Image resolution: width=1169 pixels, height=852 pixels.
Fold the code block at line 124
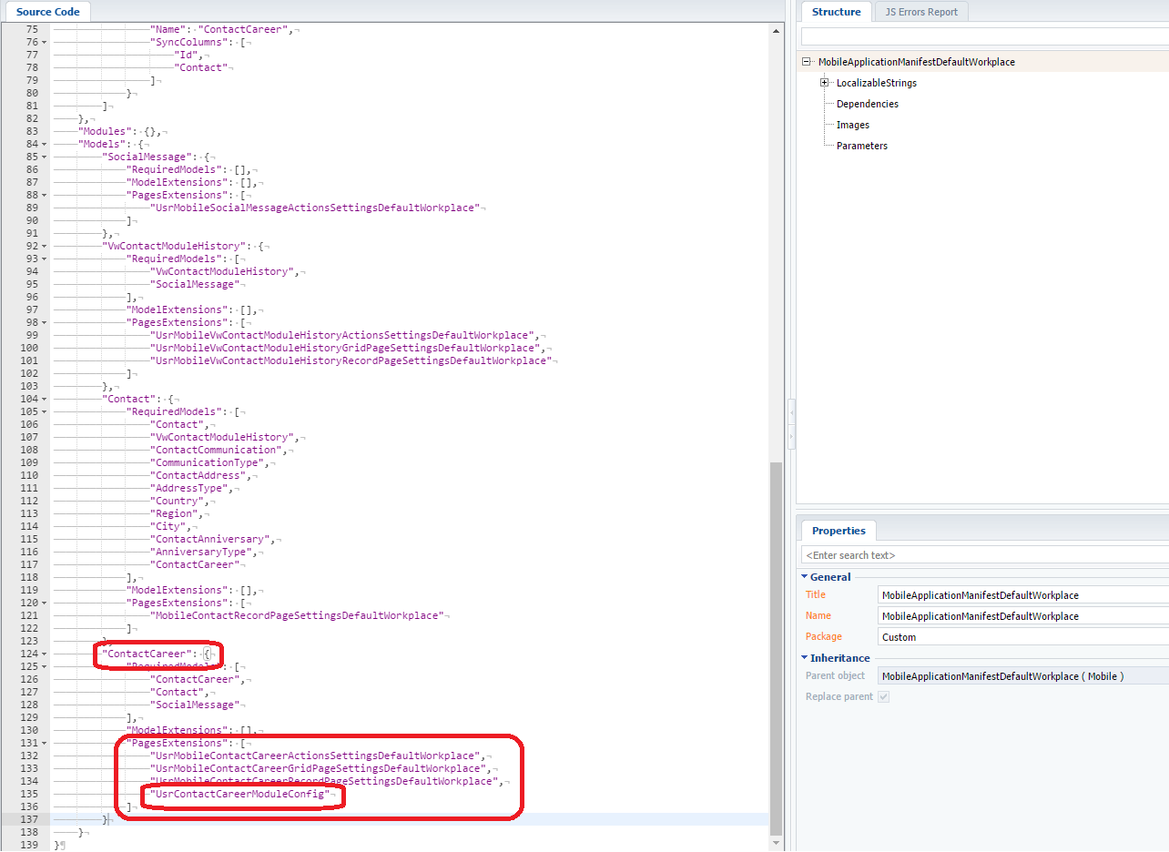(44, 654)
